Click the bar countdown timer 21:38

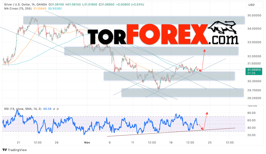(x=251, y=73)
